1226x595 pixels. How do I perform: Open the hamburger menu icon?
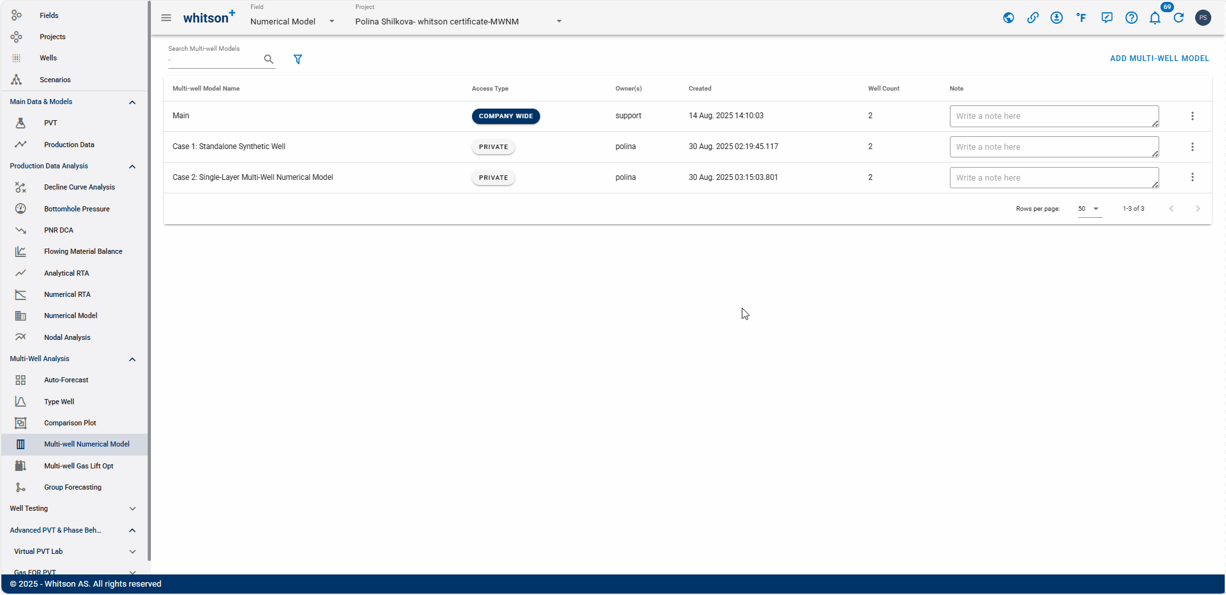[x=166, y=18]
